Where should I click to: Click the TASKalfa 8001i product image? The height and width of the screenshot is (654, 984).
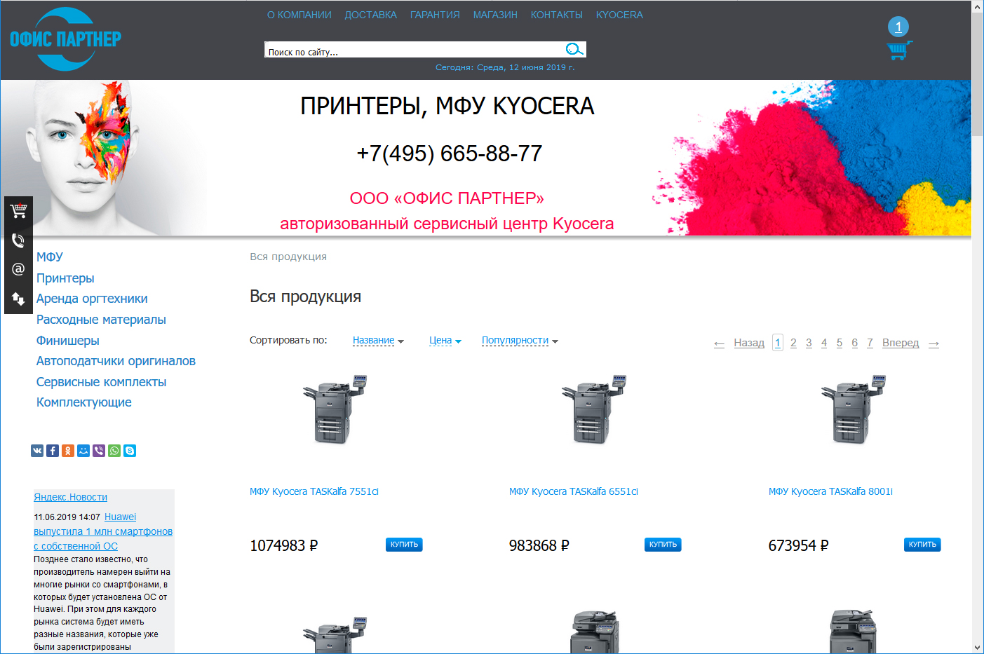click(x=854, y=409)
